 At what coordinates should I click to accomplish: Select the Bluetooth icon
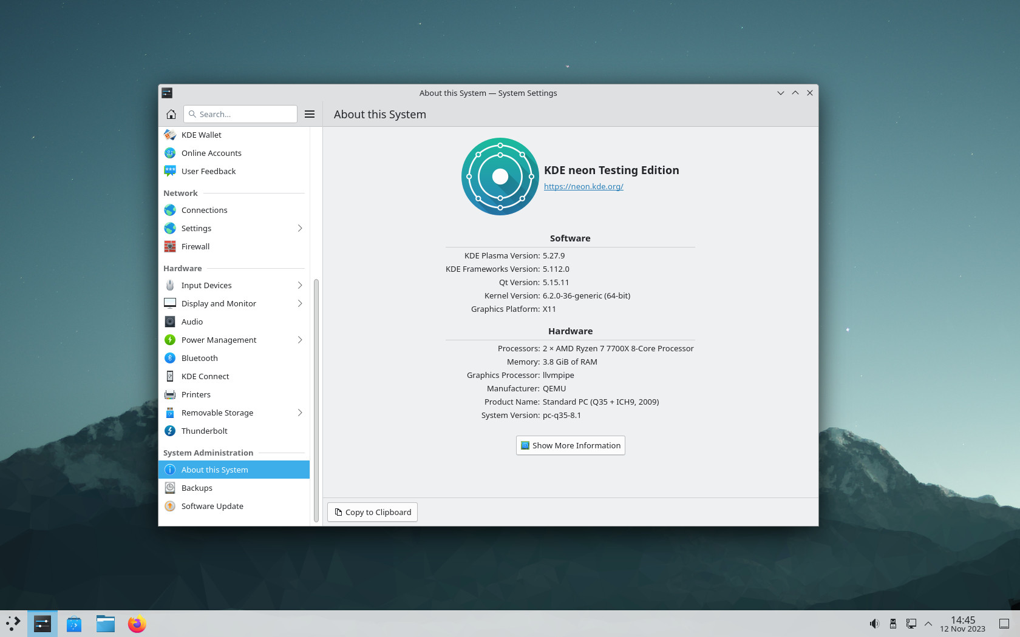click(170, 358)
